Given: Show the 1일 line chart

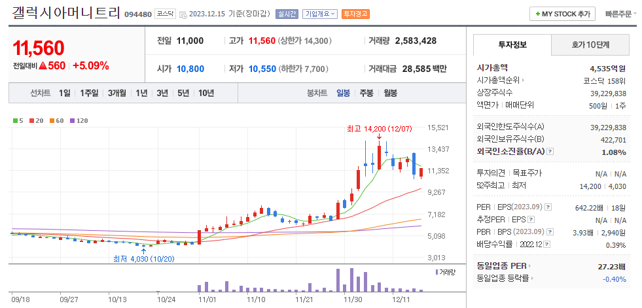Looking at the screenshot, I should click(64, 93).
